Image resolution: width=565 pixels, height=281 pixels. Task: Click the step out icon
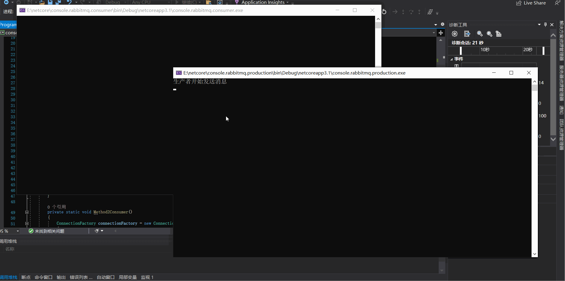tap(419, 12)
